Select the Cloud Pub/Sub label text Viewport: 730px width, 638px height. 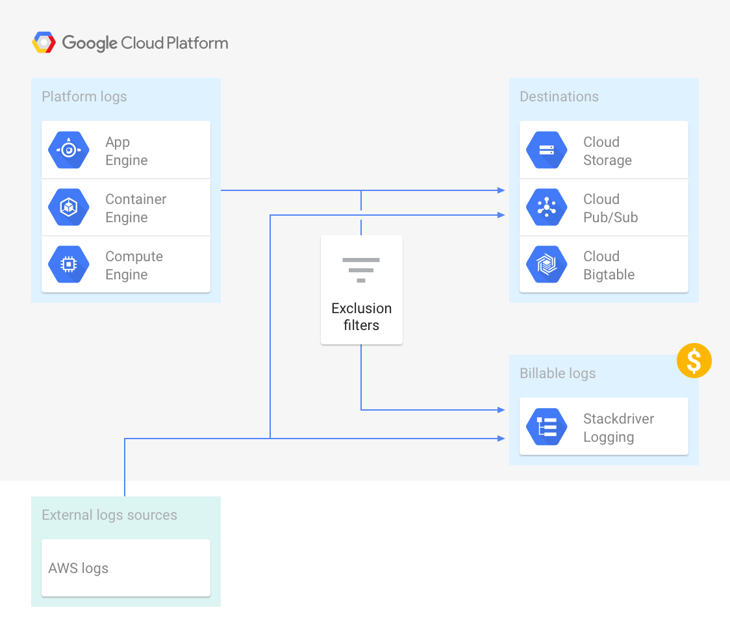coord(610,208)
